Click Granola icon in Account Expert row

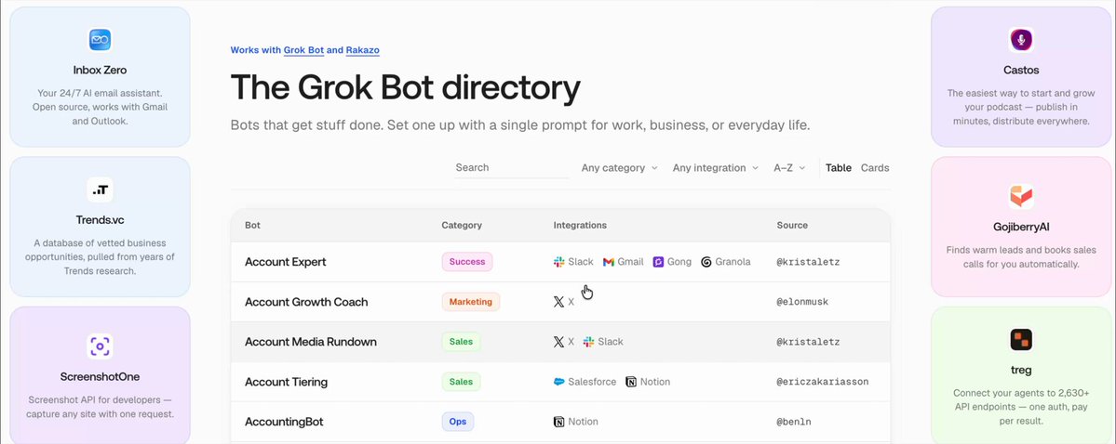tap(706, 261)
